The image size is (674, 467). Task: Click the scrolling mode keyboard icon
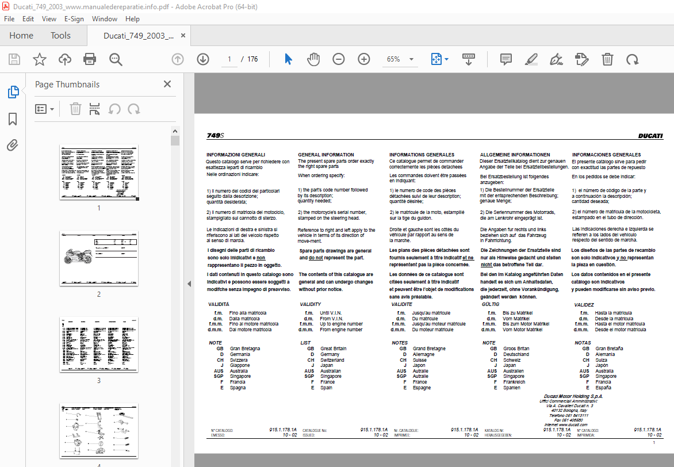[469, 59]
